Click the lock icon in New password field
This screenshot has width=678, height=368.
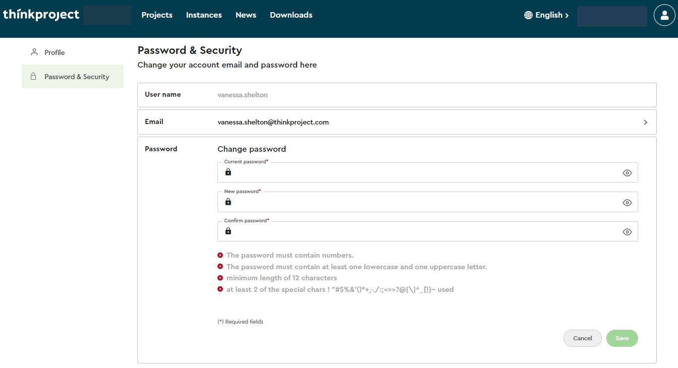pyautogui.click(x=228, y=202)
